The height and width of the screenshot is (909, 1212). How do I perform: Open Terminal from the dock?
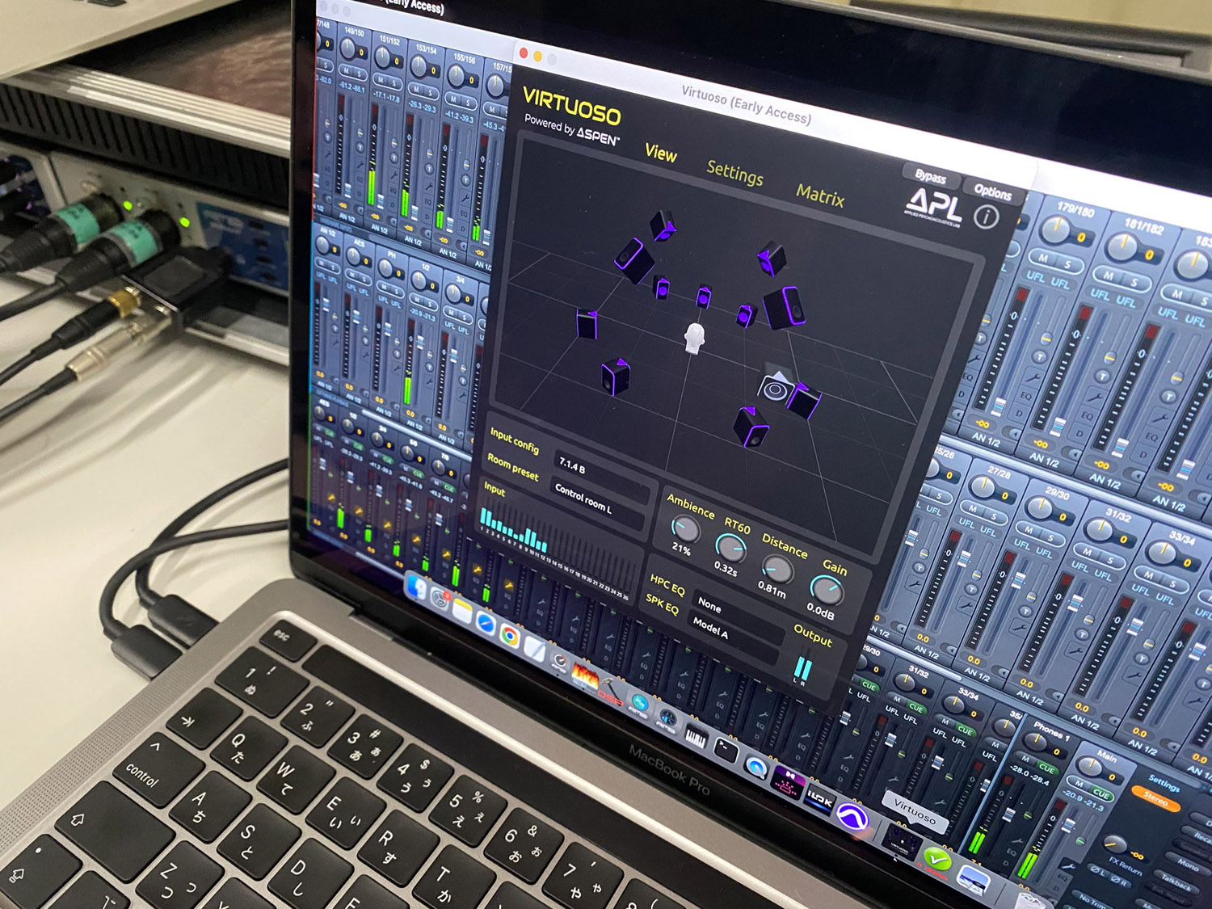[x=724, y=751]
